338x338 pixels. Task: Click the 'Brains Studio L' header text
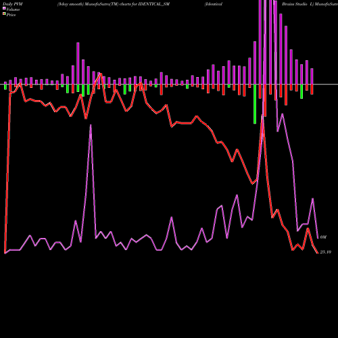click(x=297, y=4)
